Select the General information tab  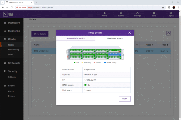pos(76,38)
